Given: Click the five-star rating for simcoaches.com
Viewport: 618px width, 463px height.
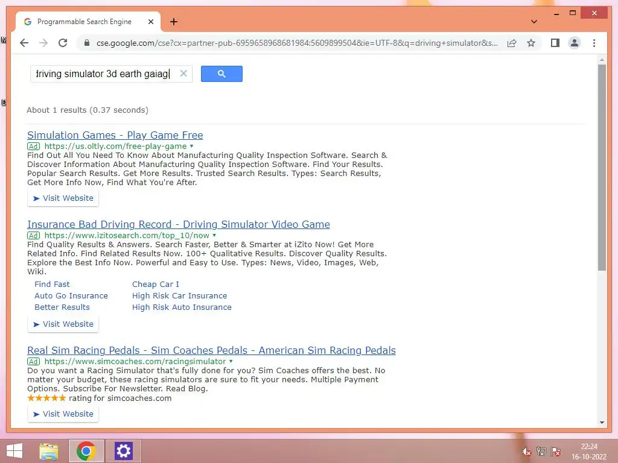Looking at the screenshot, I should tap(46, 398).
